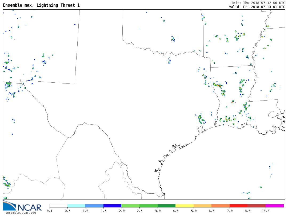The width and height of the screenshot is (288, 216).
Task: Choose the light cyan 0.5–1.0 color swatch
Action: (x=76, y=206)
